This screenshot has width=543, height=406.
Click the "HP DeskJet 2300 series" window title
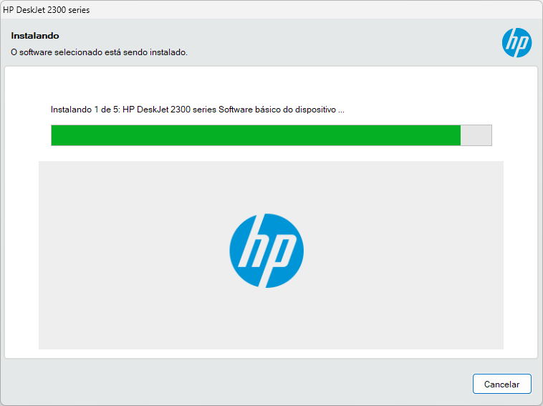tap(47, 10)
